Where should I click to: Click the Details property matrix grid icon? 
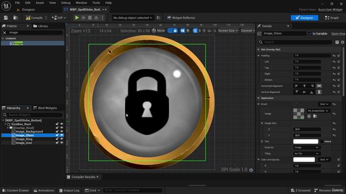click(337, 42)
